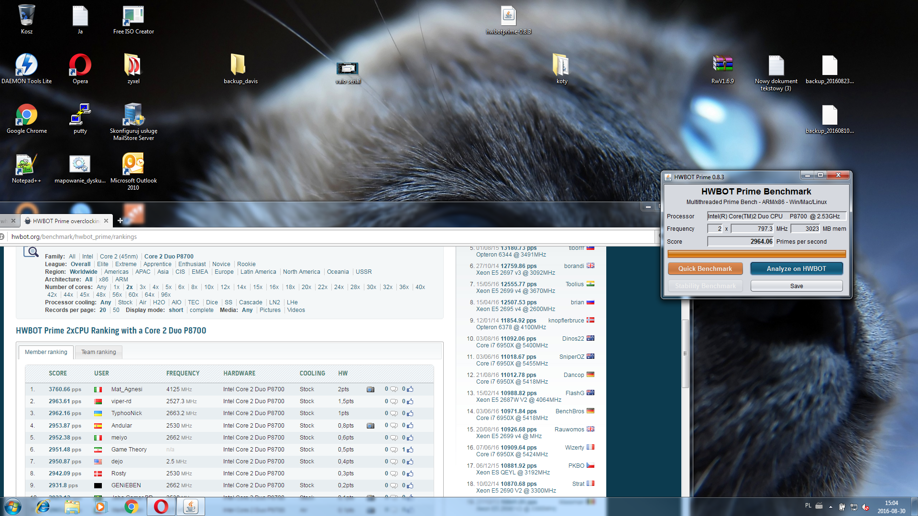
Task: Set number of cores filter to 4x
Action: [155, 287]
